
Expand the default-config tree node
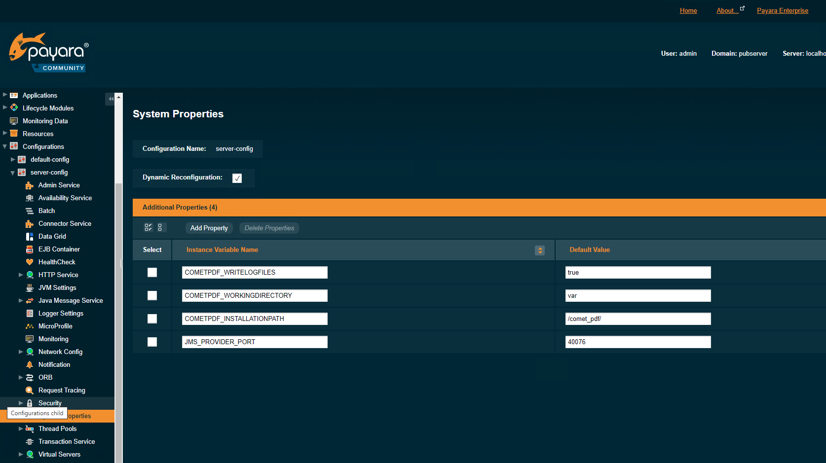tap(13, 160)
